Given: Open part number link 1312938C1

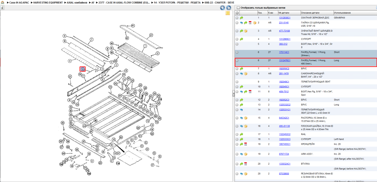Looking at the screenshot, I should [x=285, y=18].
